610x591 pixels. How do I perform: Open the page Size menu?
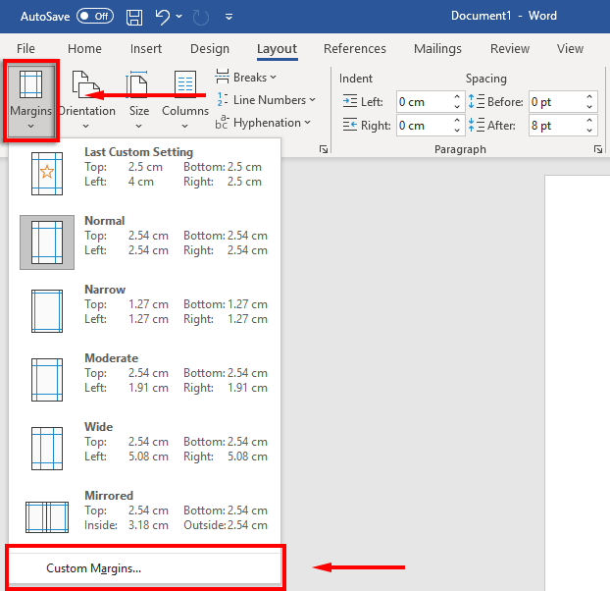tap(139, 98)
